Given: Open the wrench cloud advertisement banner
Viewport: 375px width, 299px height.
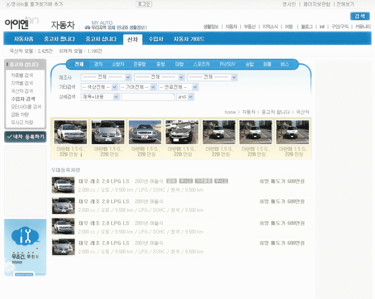Looking at the screenshot, I should click(25, 247).
